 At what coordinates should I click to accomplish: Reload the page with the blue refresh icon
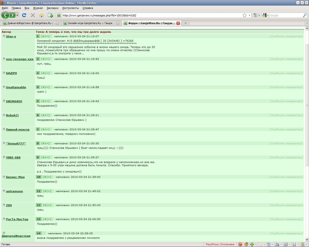point(24,15)
